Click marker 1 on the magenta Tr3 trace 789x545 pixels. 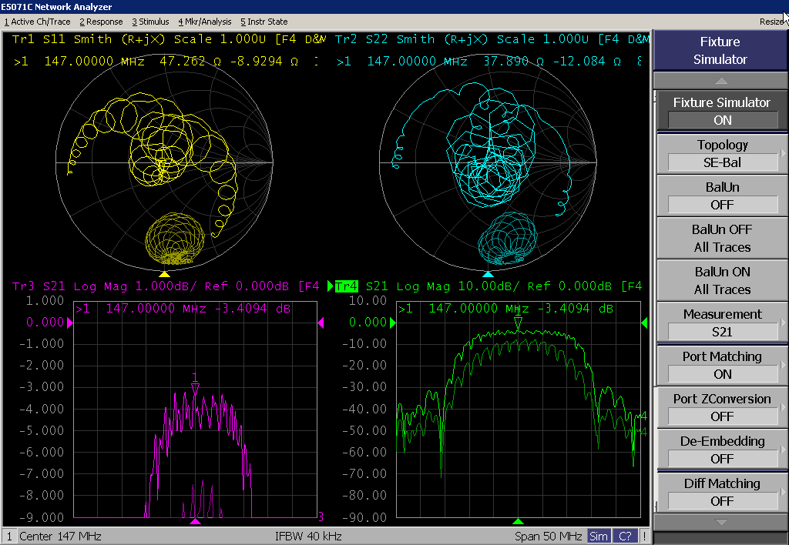click(x=196, y=386)
